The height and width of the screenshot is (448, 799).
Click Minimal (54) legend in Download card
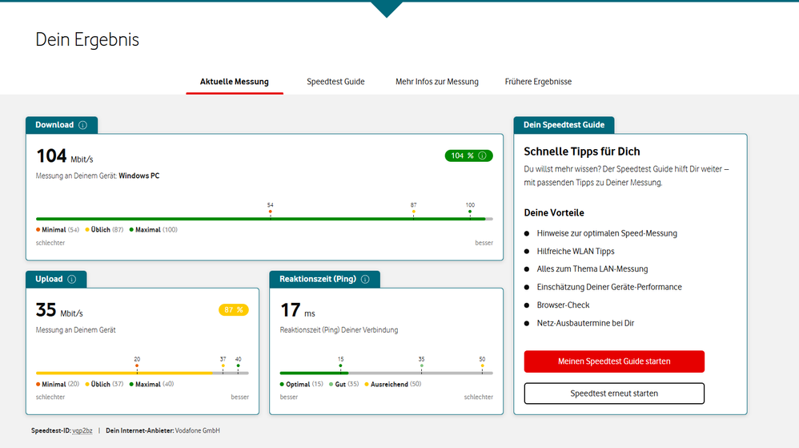point(58,230)
